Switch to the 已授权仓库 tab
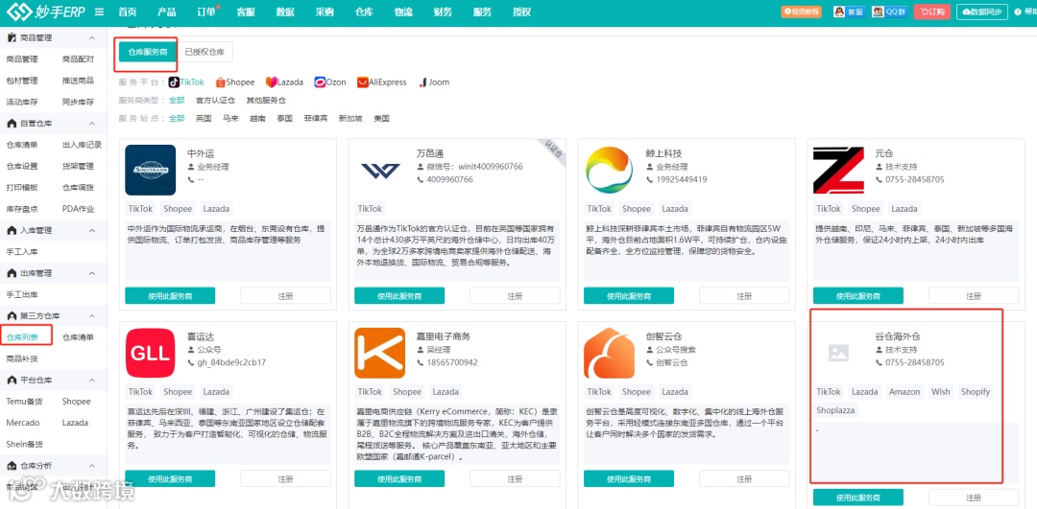Viewport: 1037px width, 509px height. tap(205, 52)
